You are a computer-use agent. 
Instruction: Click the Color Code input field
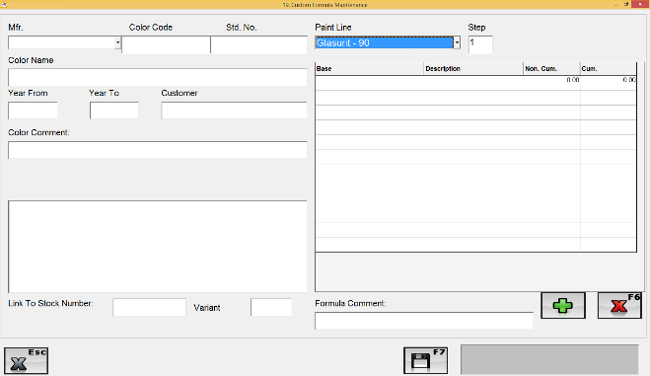(167, 44)
